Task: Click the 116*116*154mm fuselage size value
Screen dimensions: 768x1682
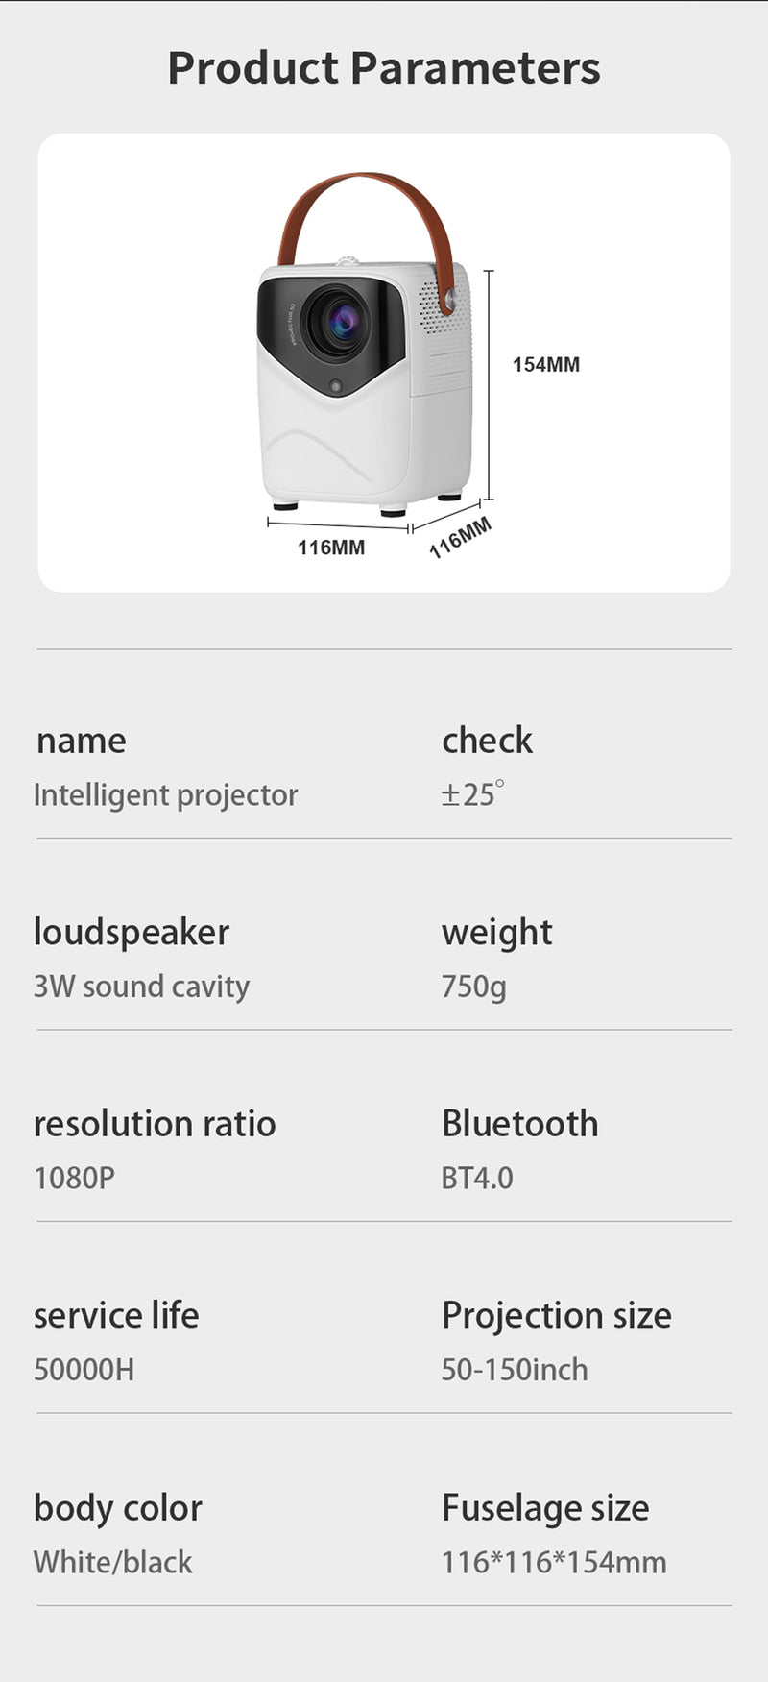Action: tap(554, 1562)
